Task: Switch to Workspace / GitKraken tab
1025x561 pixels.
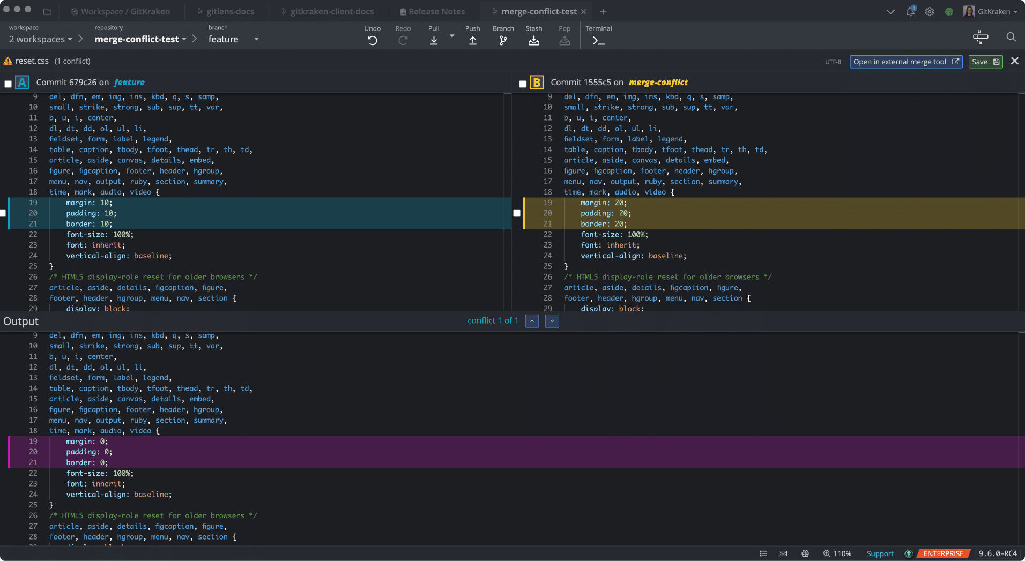Action: click(x=121, y=12)
